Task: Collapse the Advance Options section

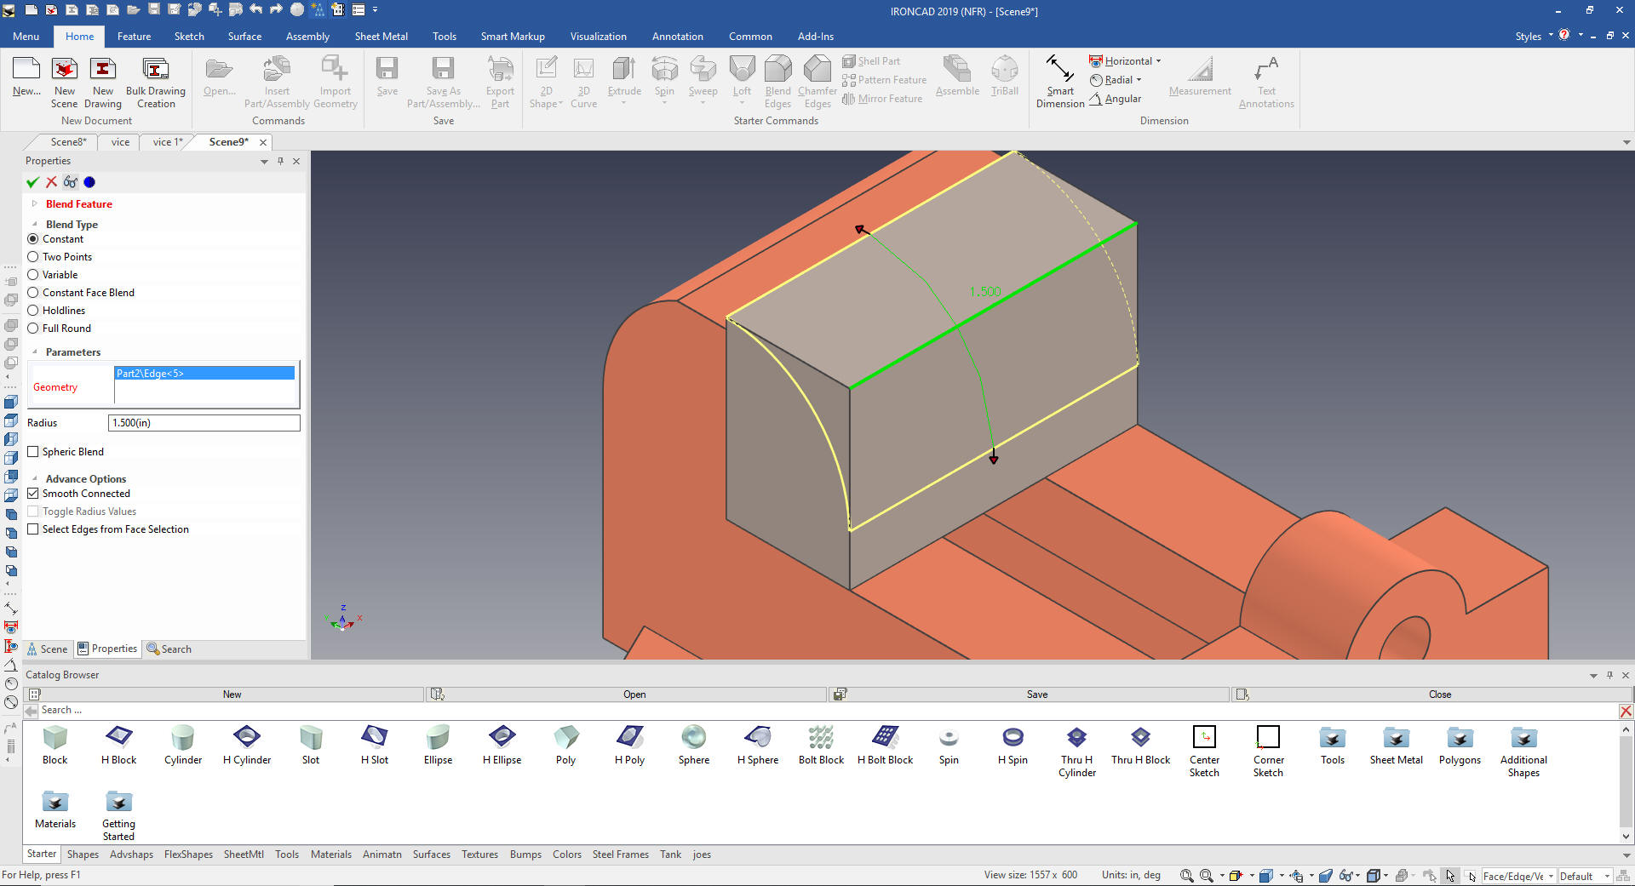Action: [35, 479]
